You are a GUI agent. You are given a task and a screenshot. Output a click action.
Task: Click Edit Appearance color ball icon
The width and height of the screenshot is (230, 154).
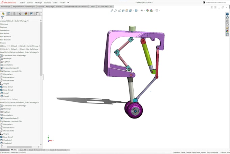point(147,11)
